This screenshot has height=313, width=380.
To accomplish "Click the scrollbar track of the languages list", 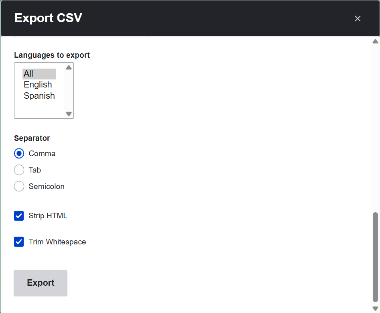I will 68,91.
